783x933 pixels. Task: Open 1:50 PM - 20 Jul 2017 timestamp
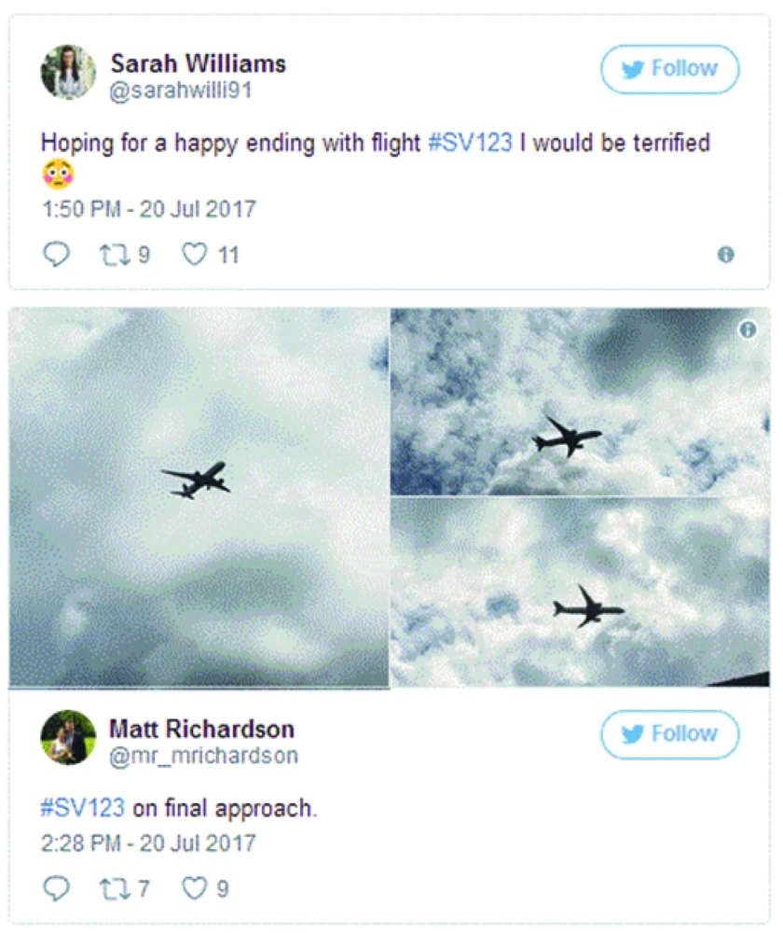148,209
